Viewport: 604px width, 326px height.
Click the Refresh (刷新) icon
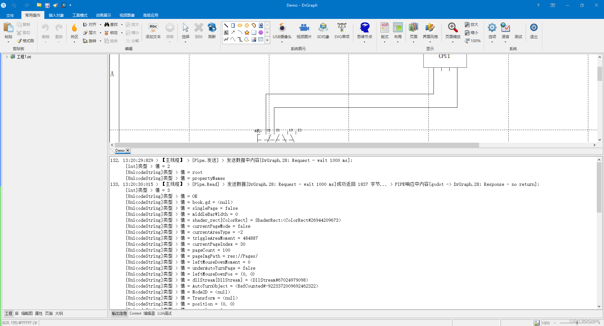[x=212, y=28]
